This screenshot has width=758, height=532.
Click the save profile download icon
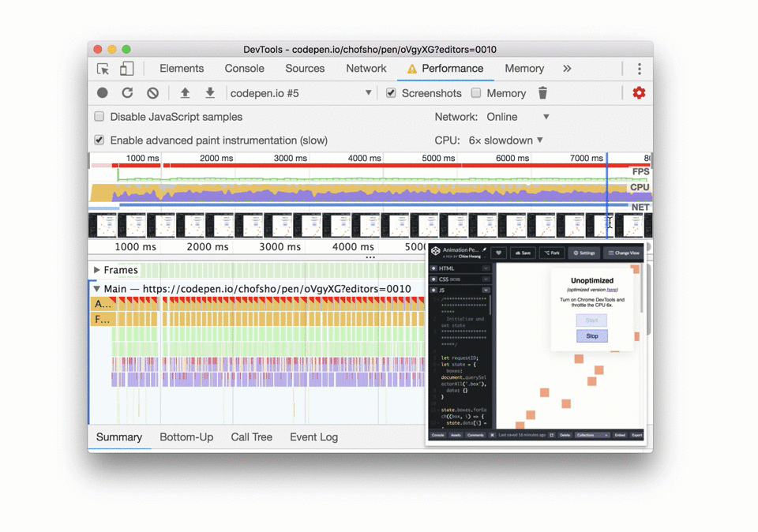(x=210, y=93)
